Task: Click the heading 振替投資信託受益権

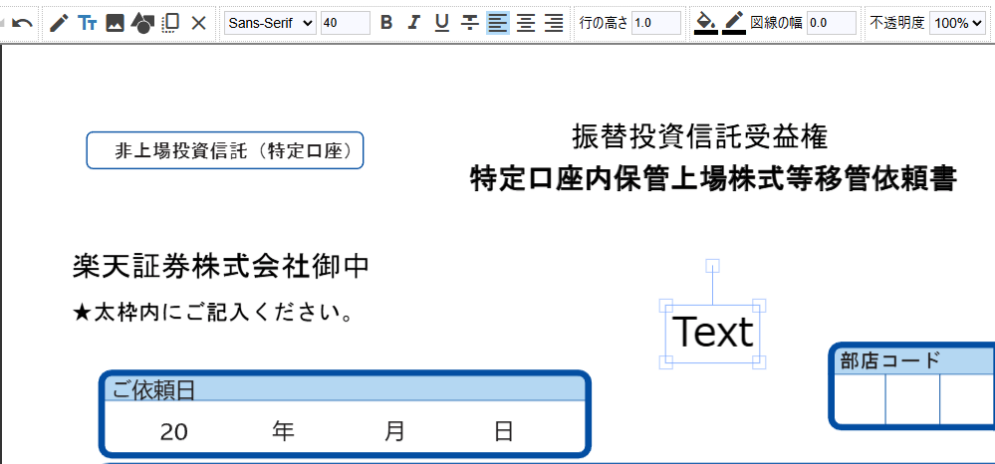Action: (700, 136)
